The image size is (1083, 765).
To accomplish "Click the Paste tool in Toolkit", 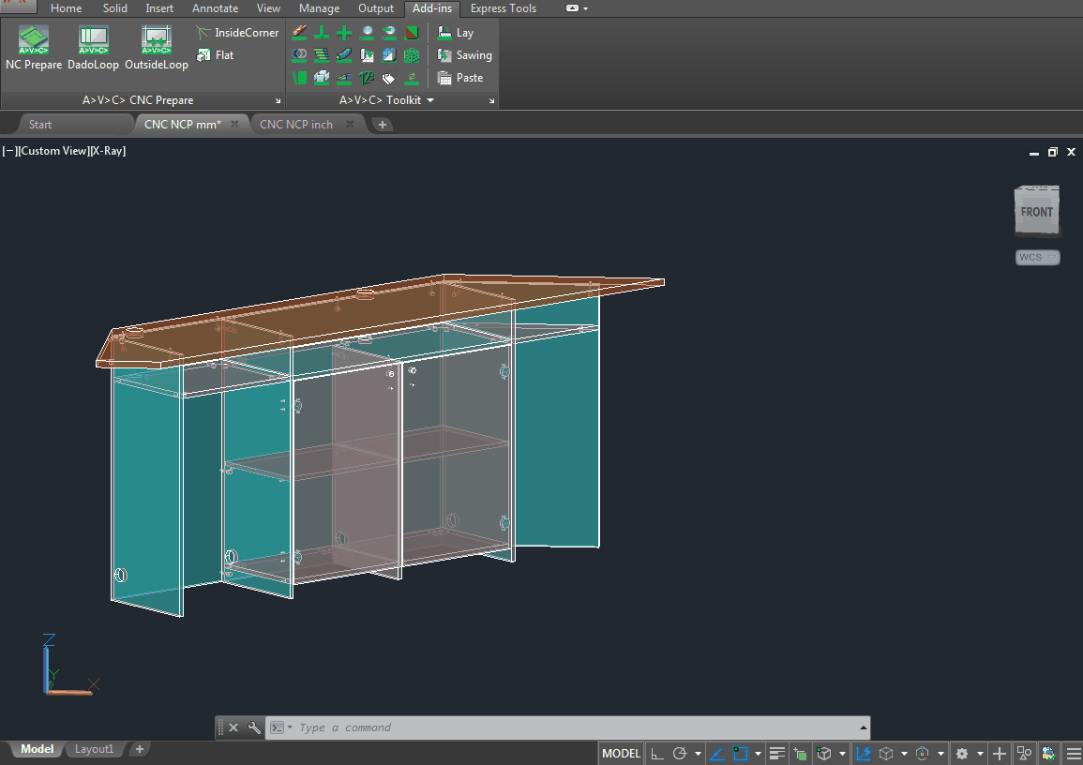I will point(460,78).
